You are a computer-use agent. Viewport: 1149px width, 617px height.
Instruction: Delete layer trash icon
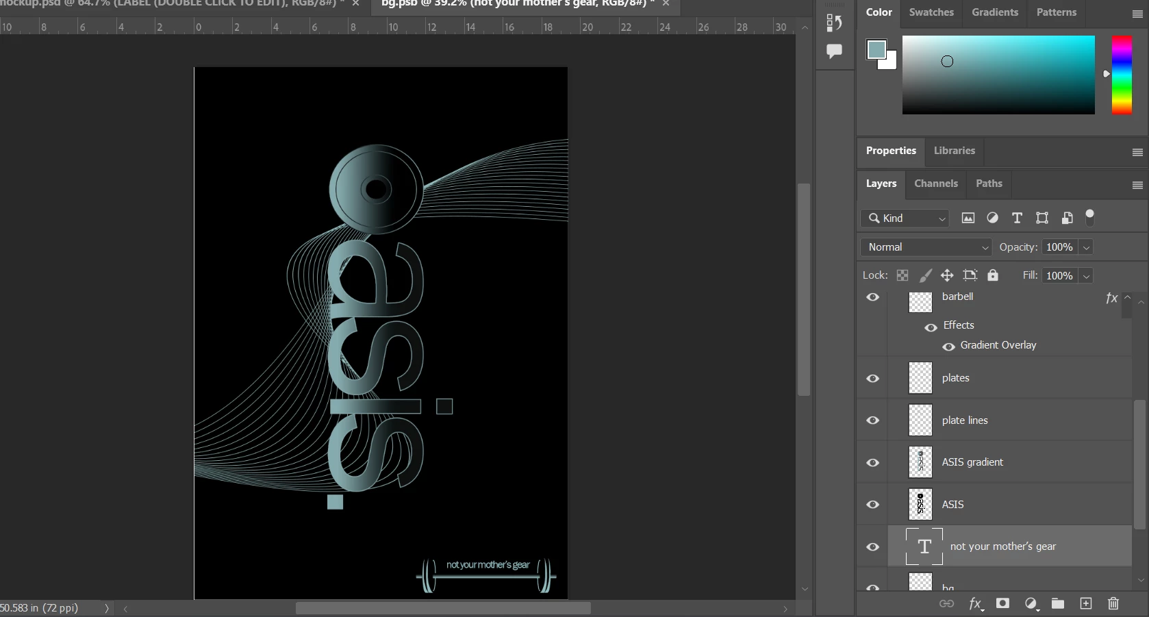pyautogui.click(x=1113, y=603)
